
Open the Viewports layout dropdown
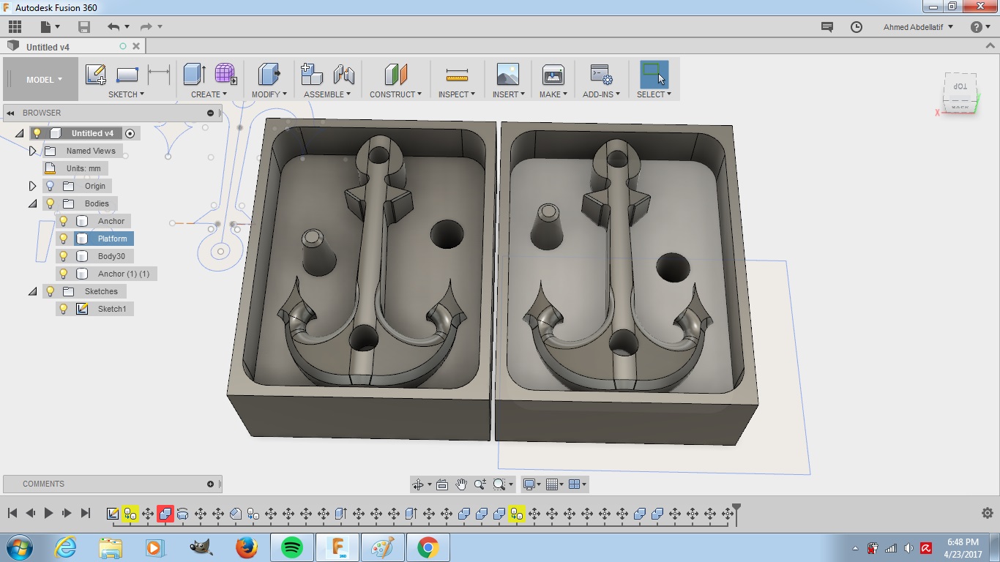(577, 484)
